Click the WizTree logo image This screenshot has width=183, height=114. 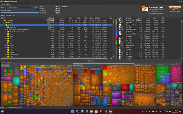(145, 9)
